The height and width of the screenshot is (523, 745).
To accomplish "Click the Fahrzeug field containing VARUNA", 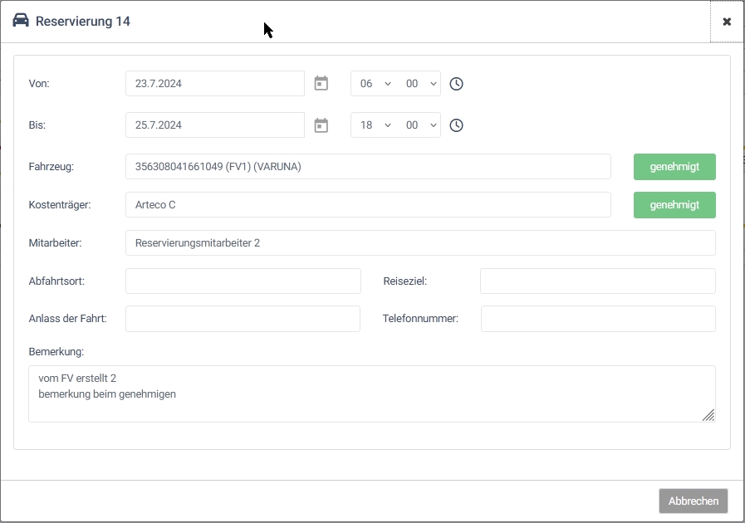I will coord(368,166).
